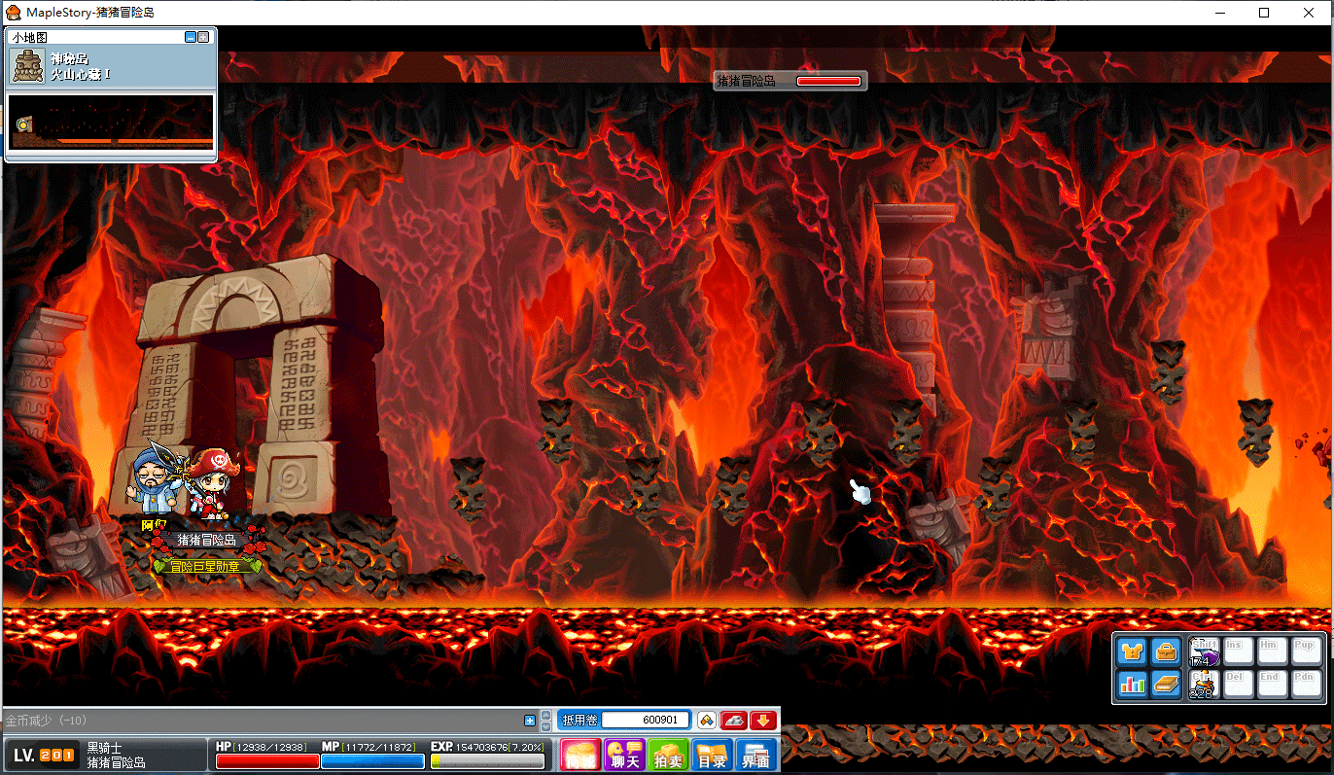Open the 拍卖 auction button
This screenshot has width=1334, height=775.
point(668,756)
